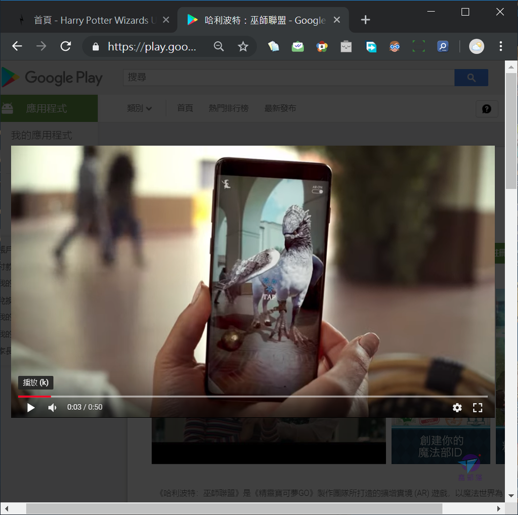
Task: Click the gray briefcase extension icon
Action: pyautogui.click(x=346, y=47)
